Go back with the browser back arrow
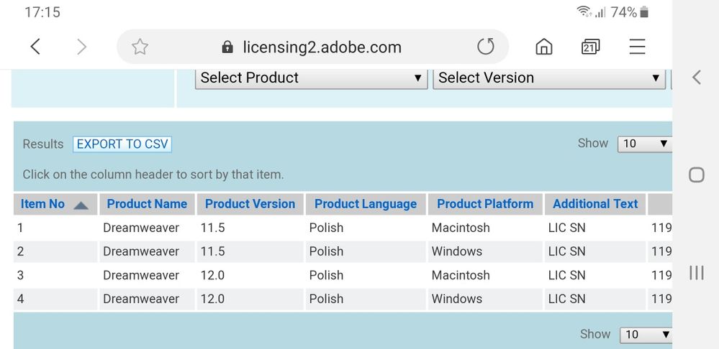 (35, 47)
